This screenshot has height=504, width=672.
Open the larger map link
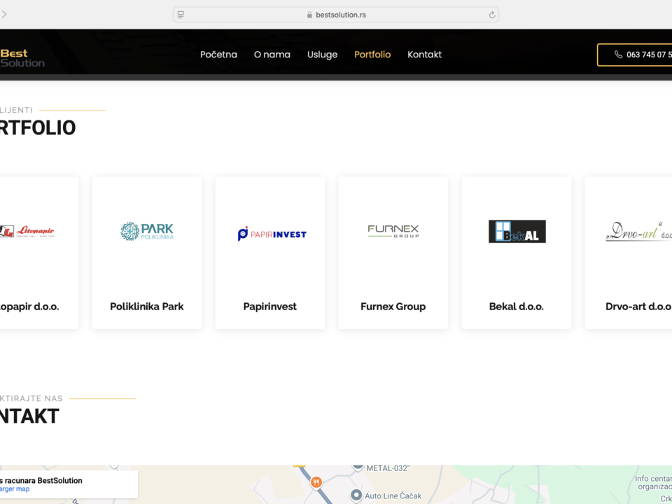[x=15, y=489]
